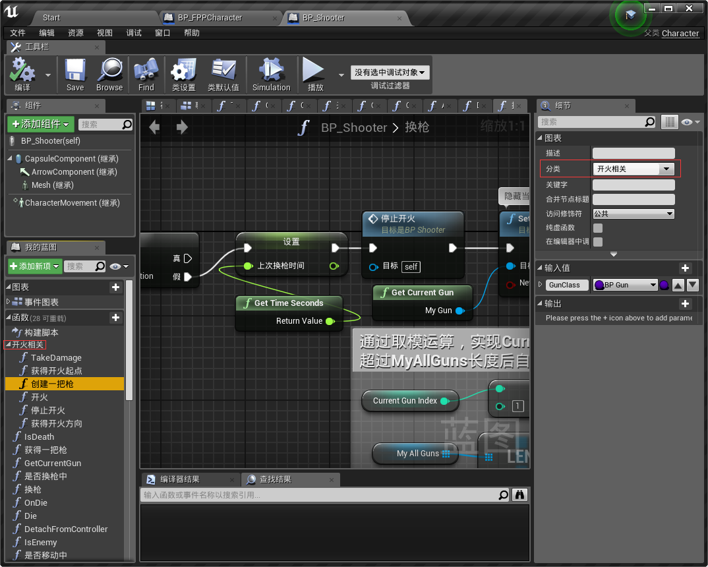Viewport: 708px width, 567px height.
Task: Close the BP_Shooter tab
Action: click(399, 18)
